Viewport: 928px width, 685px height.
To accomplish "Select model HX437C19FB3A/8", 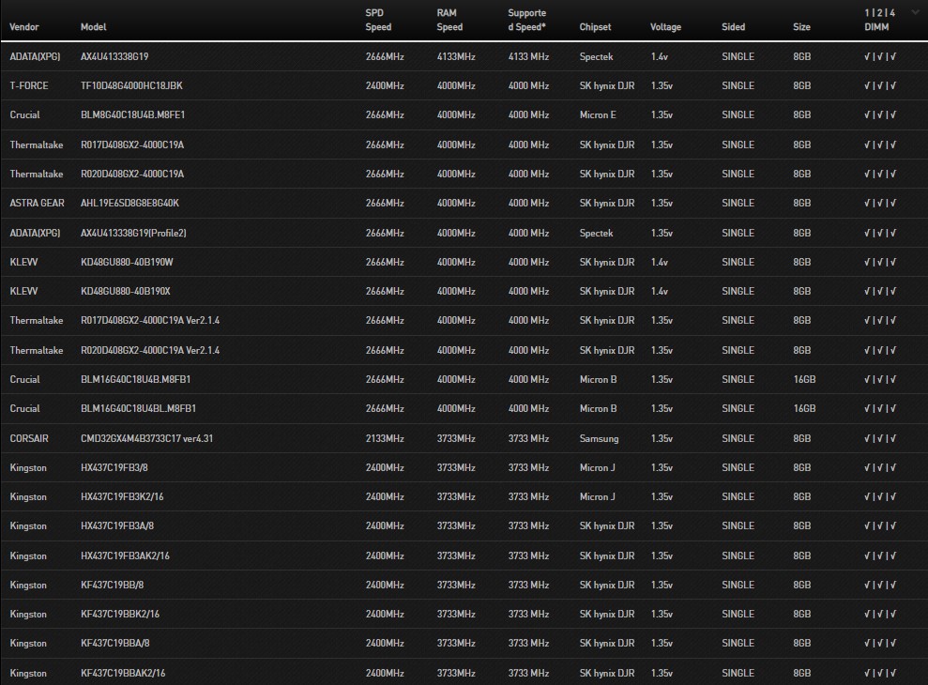I will [x=117, y=525].
